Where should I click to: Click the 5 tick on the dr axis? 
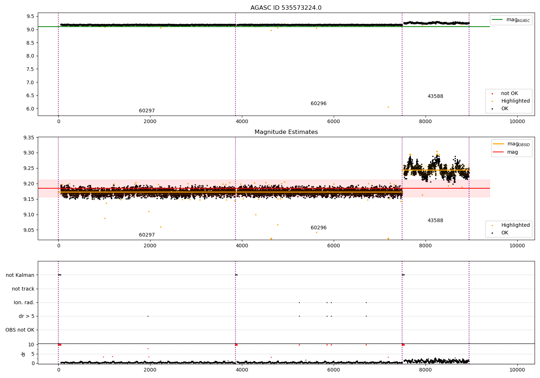pyautogui.click(x=33, y=354)
